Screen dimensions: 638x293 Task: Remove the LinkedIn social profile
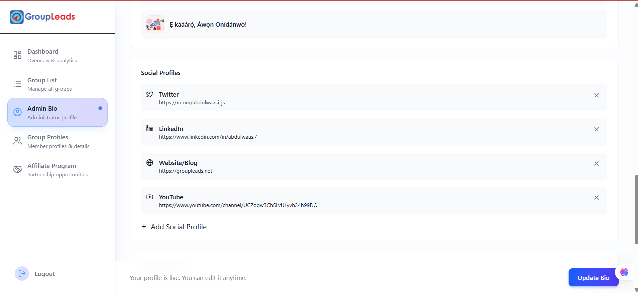597,129
